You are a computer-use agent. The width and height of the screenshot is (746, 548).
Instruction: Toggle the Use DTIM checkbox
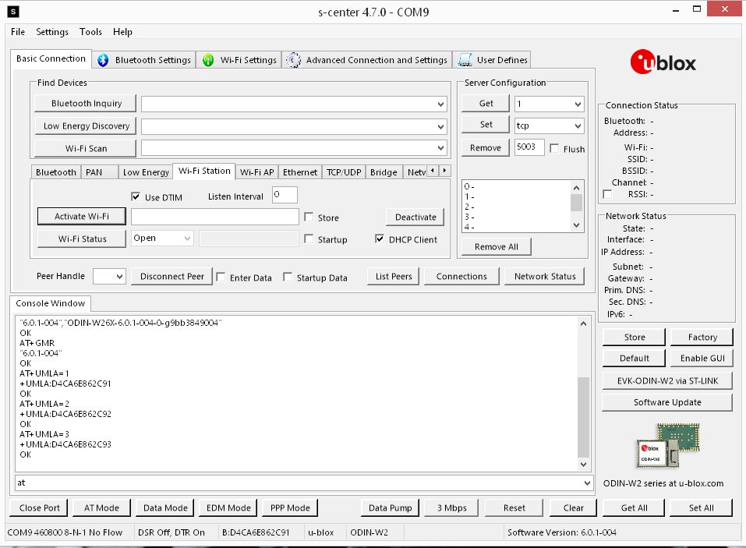click(x=136, y=197)
